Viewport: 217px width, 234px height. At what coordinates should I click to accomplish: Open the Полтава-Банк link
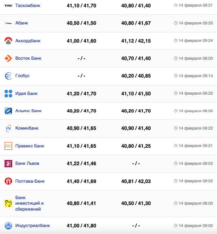(x=30, y=181)
